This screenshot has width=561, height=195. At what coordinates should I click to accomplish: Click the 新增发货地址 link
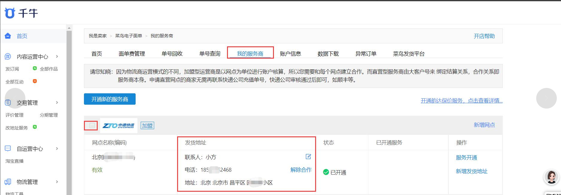click(471, 171)
